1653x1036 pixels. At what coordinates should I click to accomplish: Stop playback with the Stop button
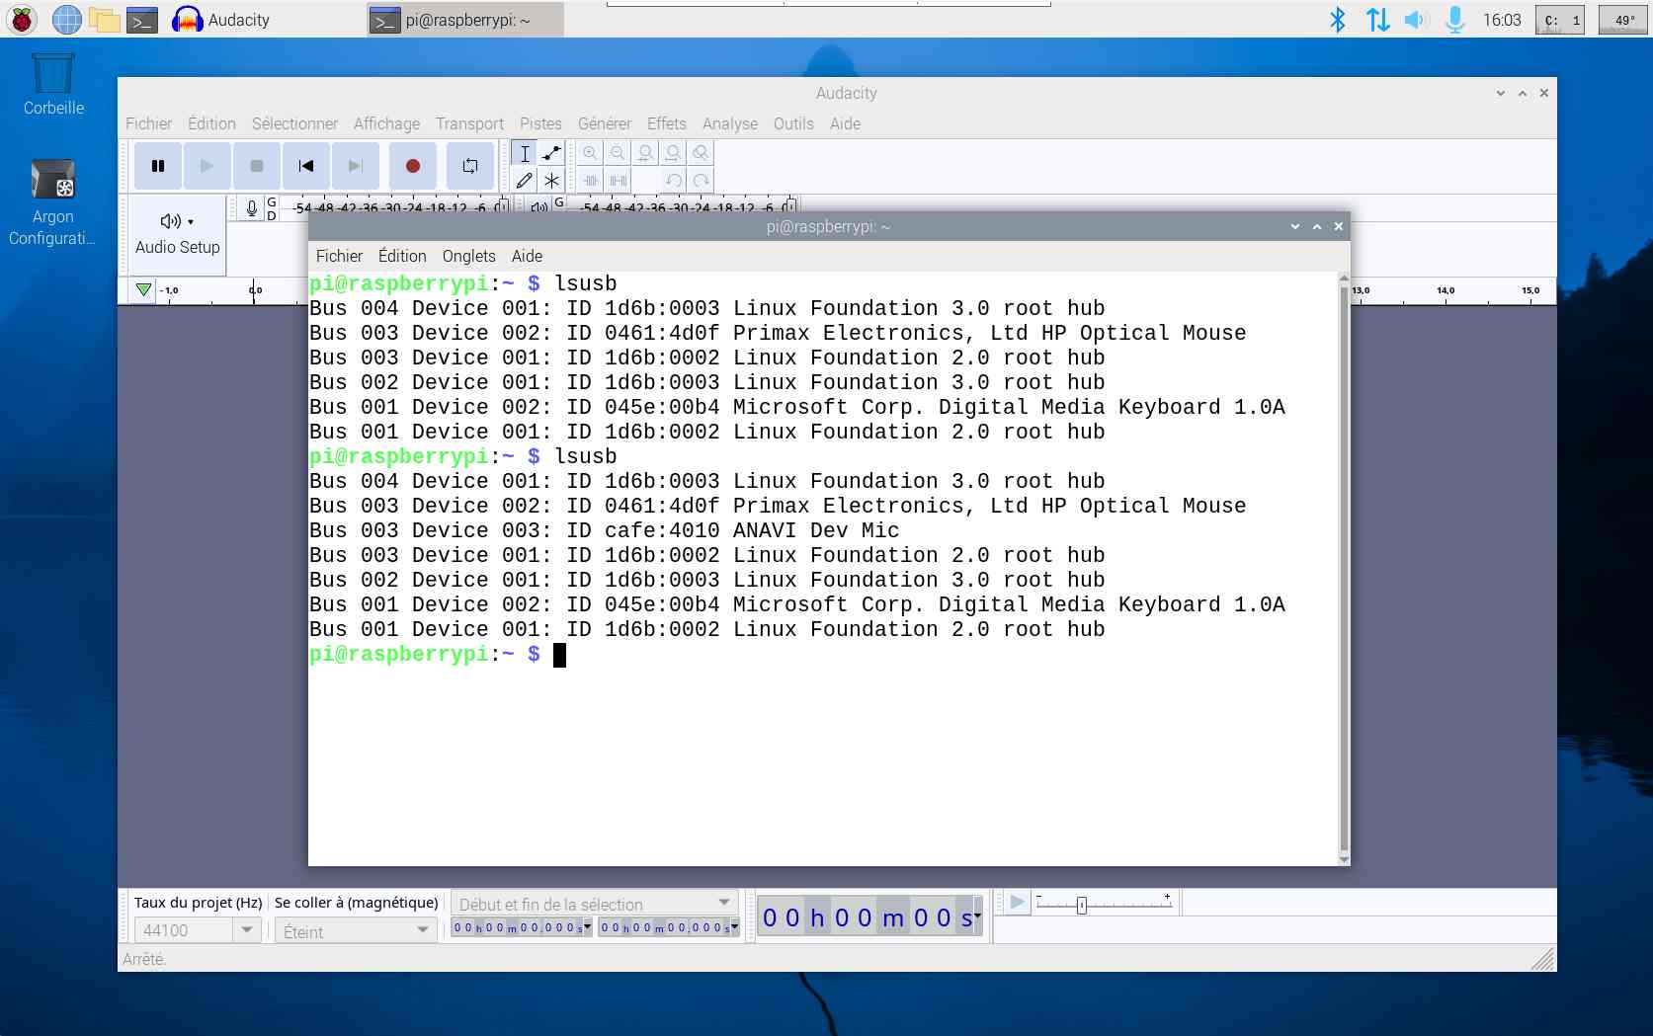[257, 166]
